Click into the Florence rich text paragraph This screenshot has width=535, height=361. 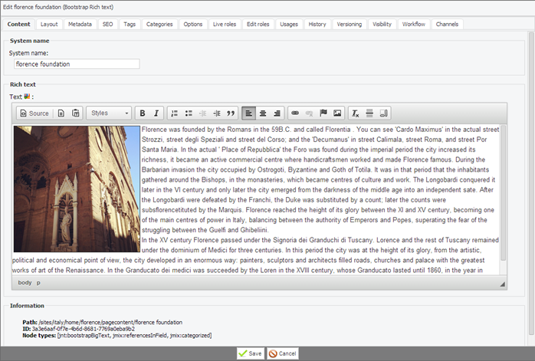320,179
